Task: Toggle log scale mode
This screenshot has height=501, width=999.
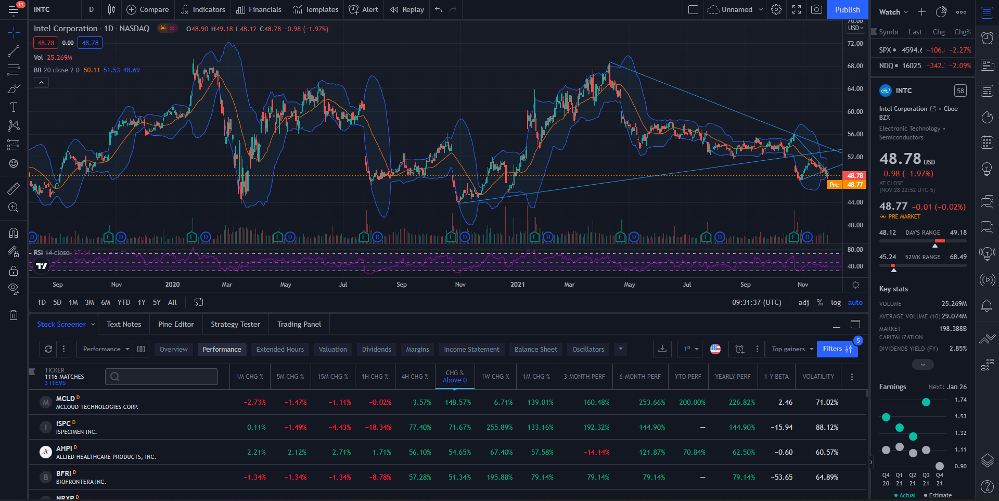Action: [x=836, y=302]
